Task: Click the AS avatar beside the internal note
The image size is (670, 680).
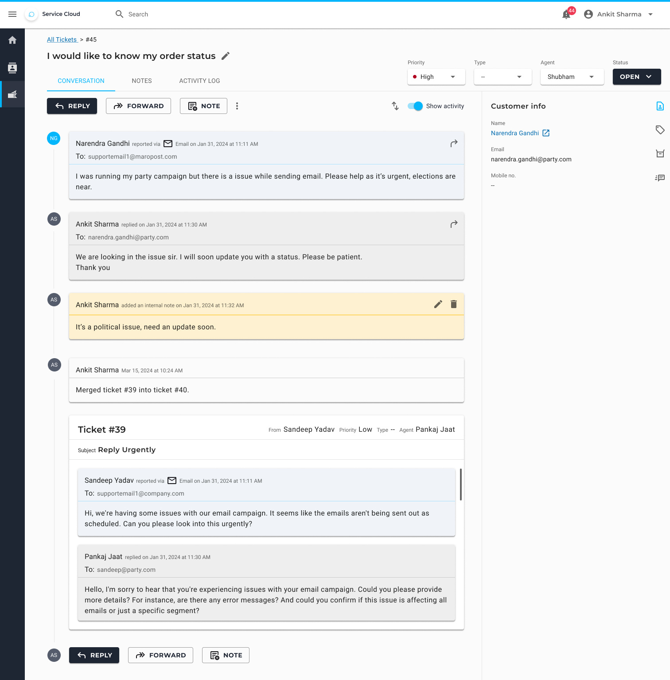Action: pos(54,299)
